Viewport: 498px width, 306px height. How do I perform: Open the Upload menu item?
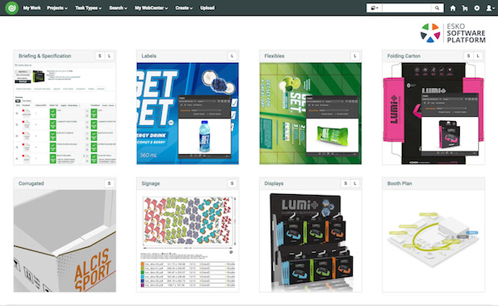point(207,8)
